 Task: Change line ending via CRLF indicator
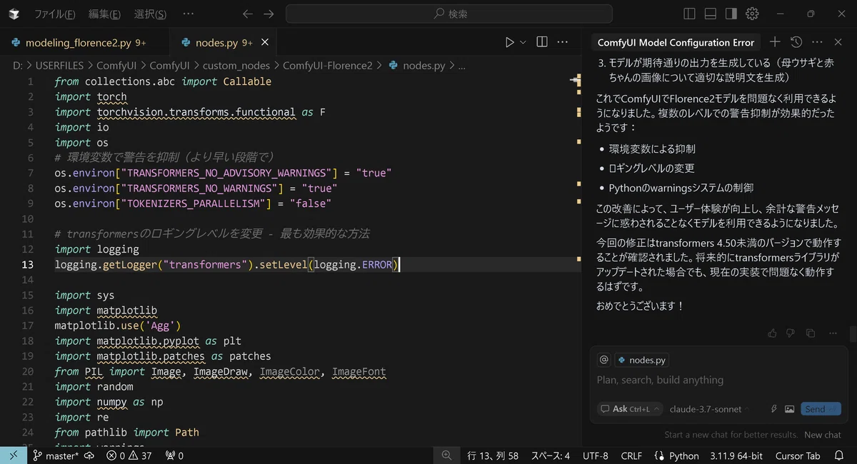point(631,455)
